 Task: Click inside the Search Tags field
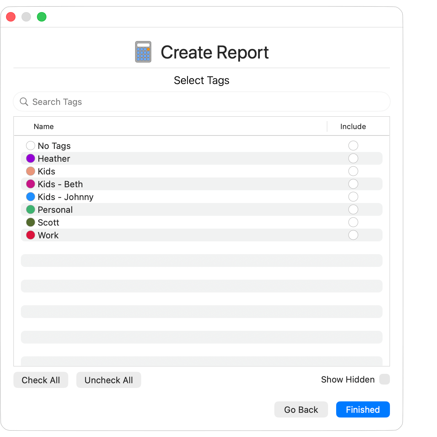[134, 102]
